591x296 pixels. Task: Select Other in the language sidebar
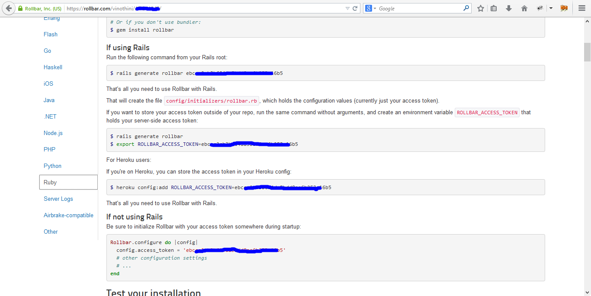pos(51,232)
